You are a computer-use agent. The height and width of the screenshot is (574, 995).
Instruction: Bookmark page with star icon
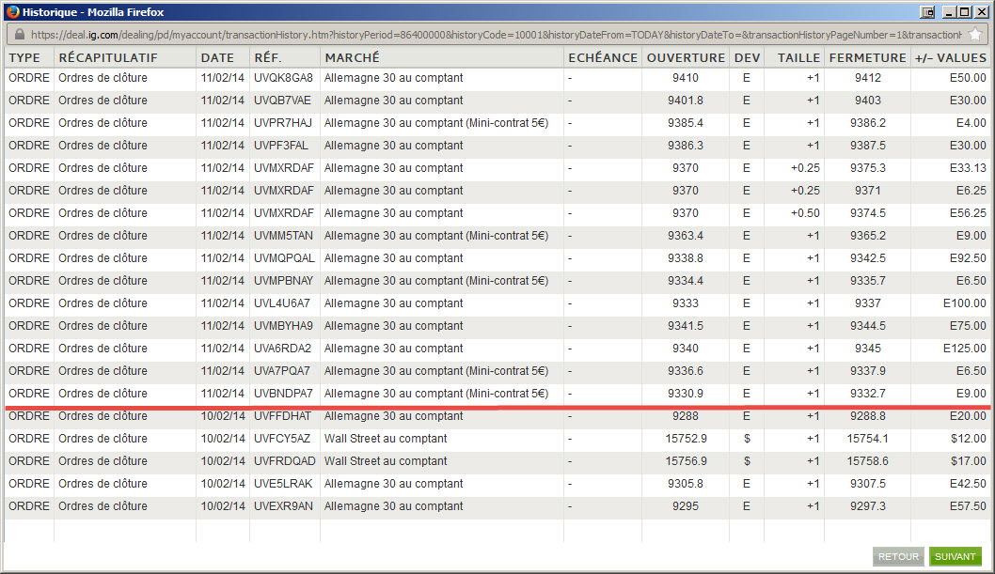975,34
